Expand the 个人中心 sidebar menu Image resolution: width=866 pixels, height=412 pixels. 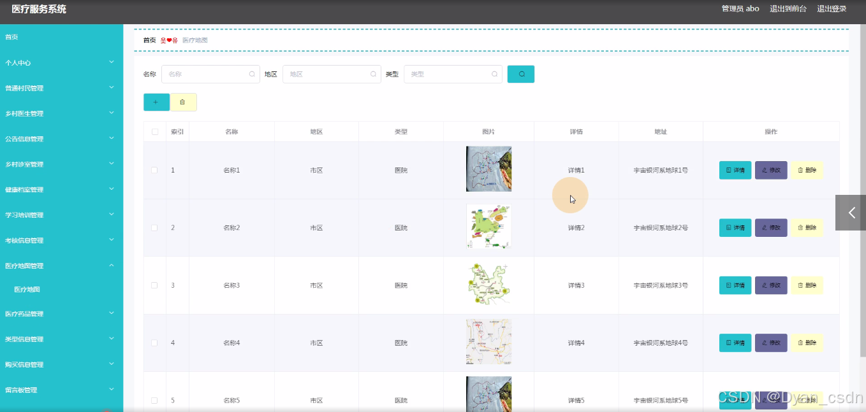tap(61, 62)
